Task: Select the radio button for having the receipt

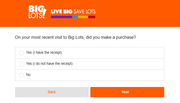Action: coord(21,53)
